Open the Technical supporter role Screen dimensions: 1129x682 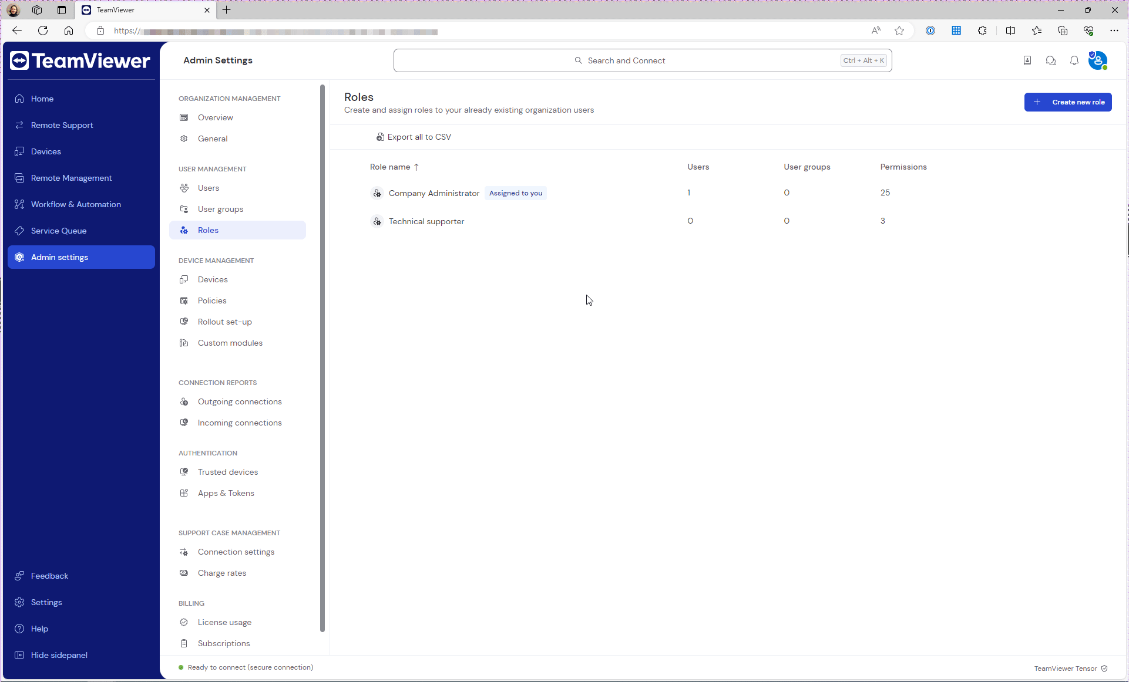(x=426, y=221)
